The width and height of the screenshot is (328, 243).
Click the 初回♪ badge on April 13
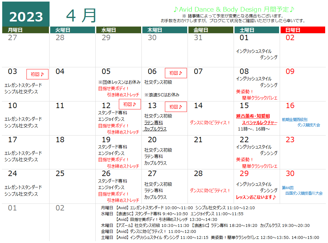176,107
